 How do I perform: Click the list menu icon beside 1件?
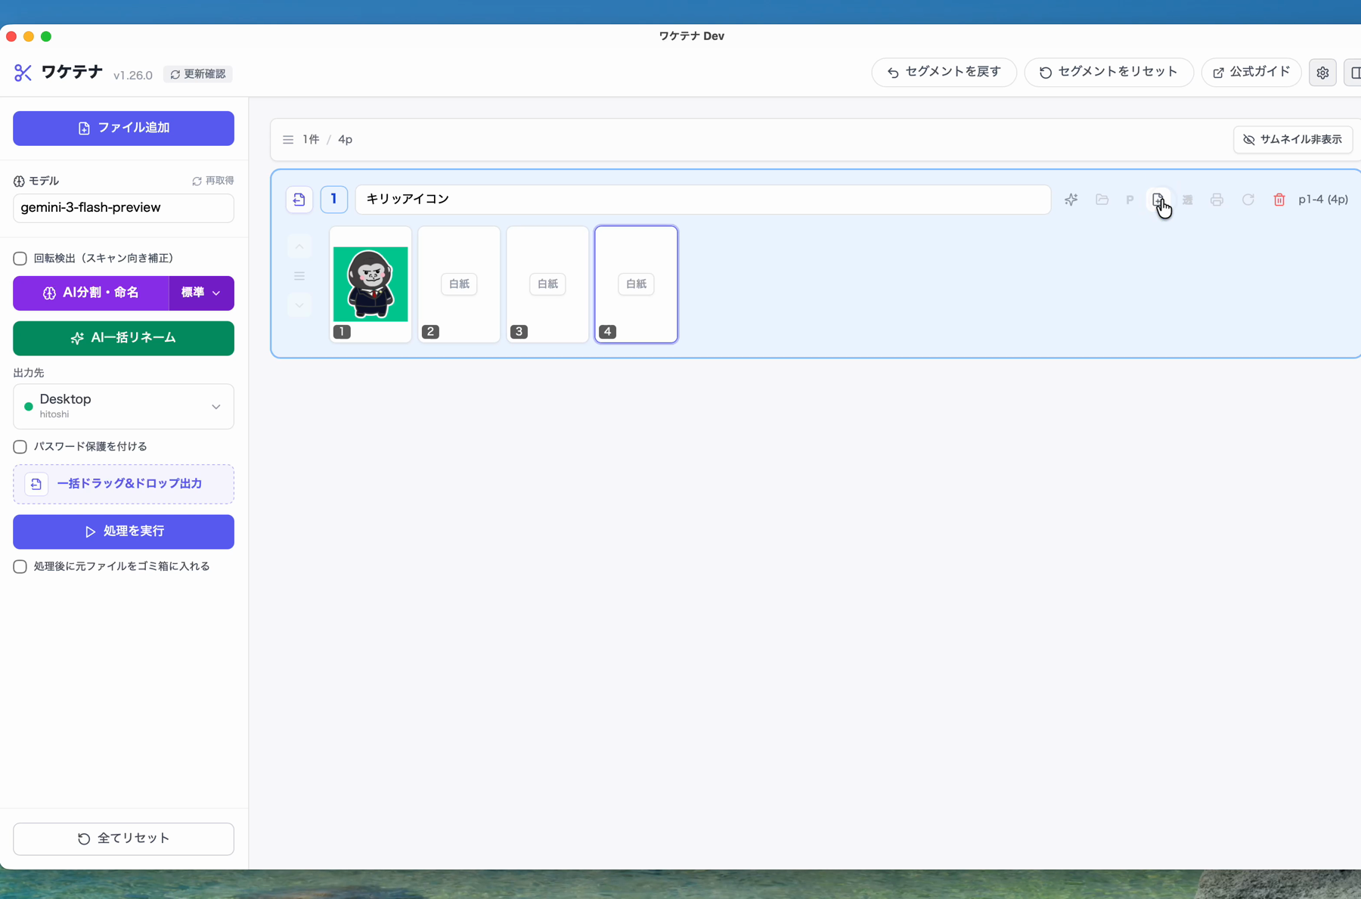[x=288, y=140]
